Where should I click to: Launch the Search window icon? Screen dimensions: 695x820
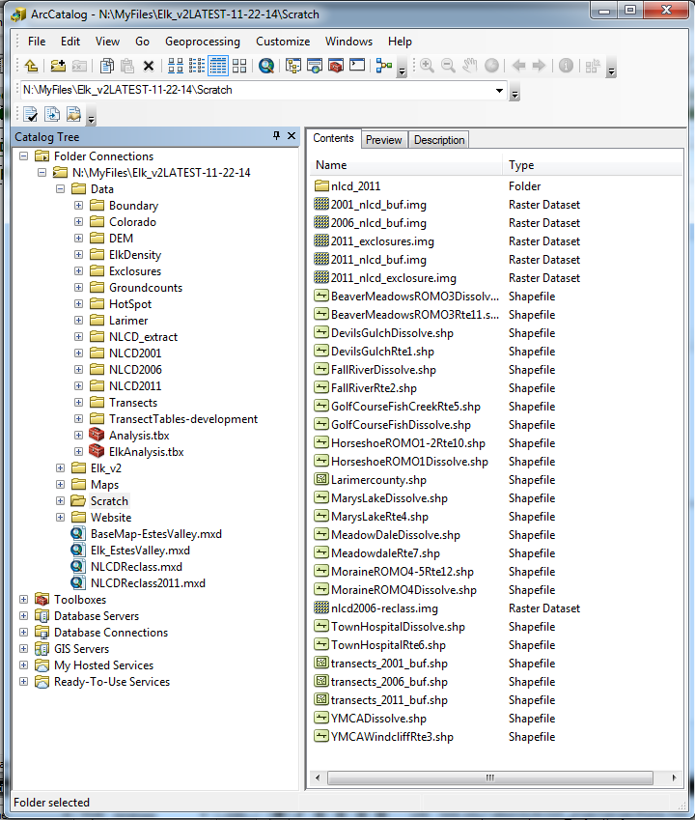pyautogui.click(x=266, y=66)
